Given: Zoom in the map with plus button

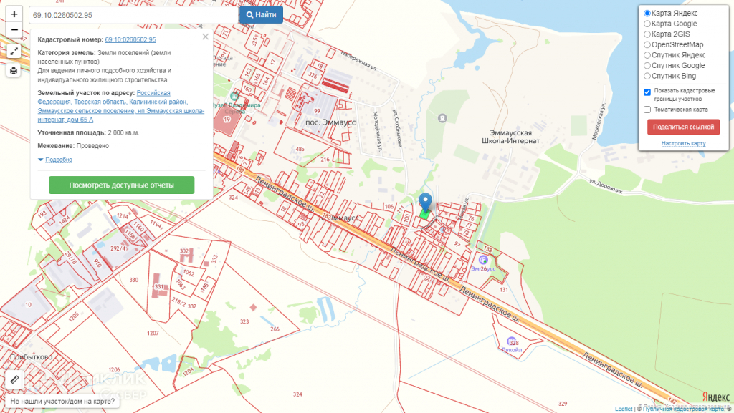Looking at the screenshot, I should coord(14,14).
